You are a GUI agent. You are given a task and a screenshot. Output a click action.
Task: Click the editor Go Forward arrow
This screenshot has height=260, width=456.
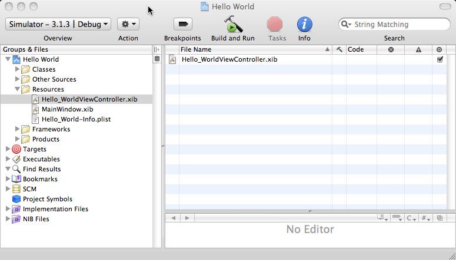pyautogui.click(x=187, y=218)
